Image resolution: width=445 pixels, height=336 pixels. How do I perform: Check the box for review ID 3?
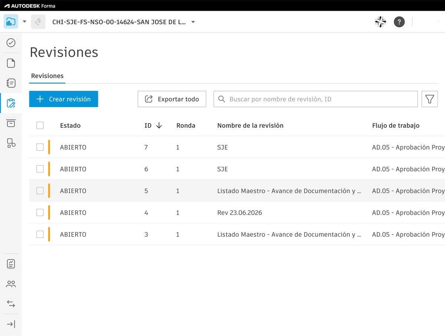click(x=40, y=234)
